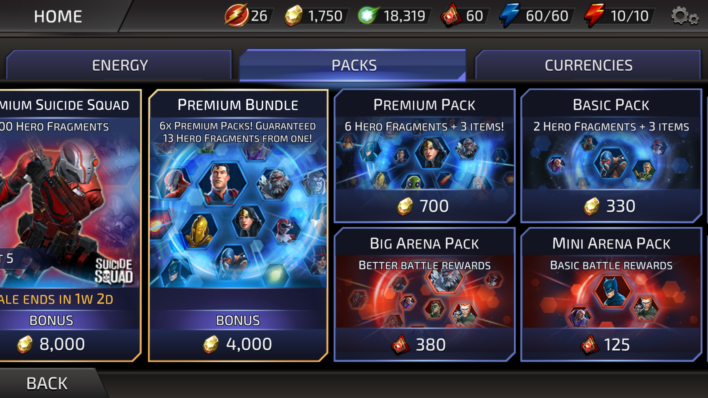The height and width of the screenshot is (398, 708).
Task: Tap the green orb currency icon
Action: tap(368, 15)
